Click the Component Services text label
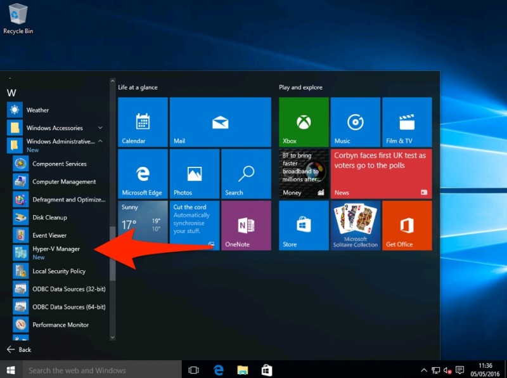 (60, 164)
